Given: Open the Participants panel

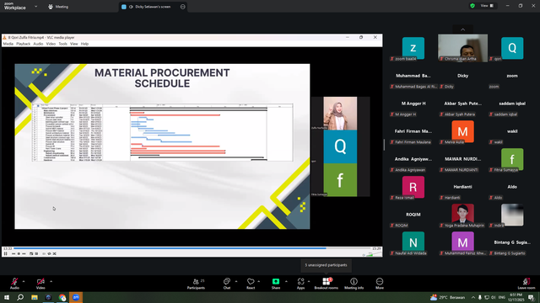Looking at the screenshot, I should [196, 284].
